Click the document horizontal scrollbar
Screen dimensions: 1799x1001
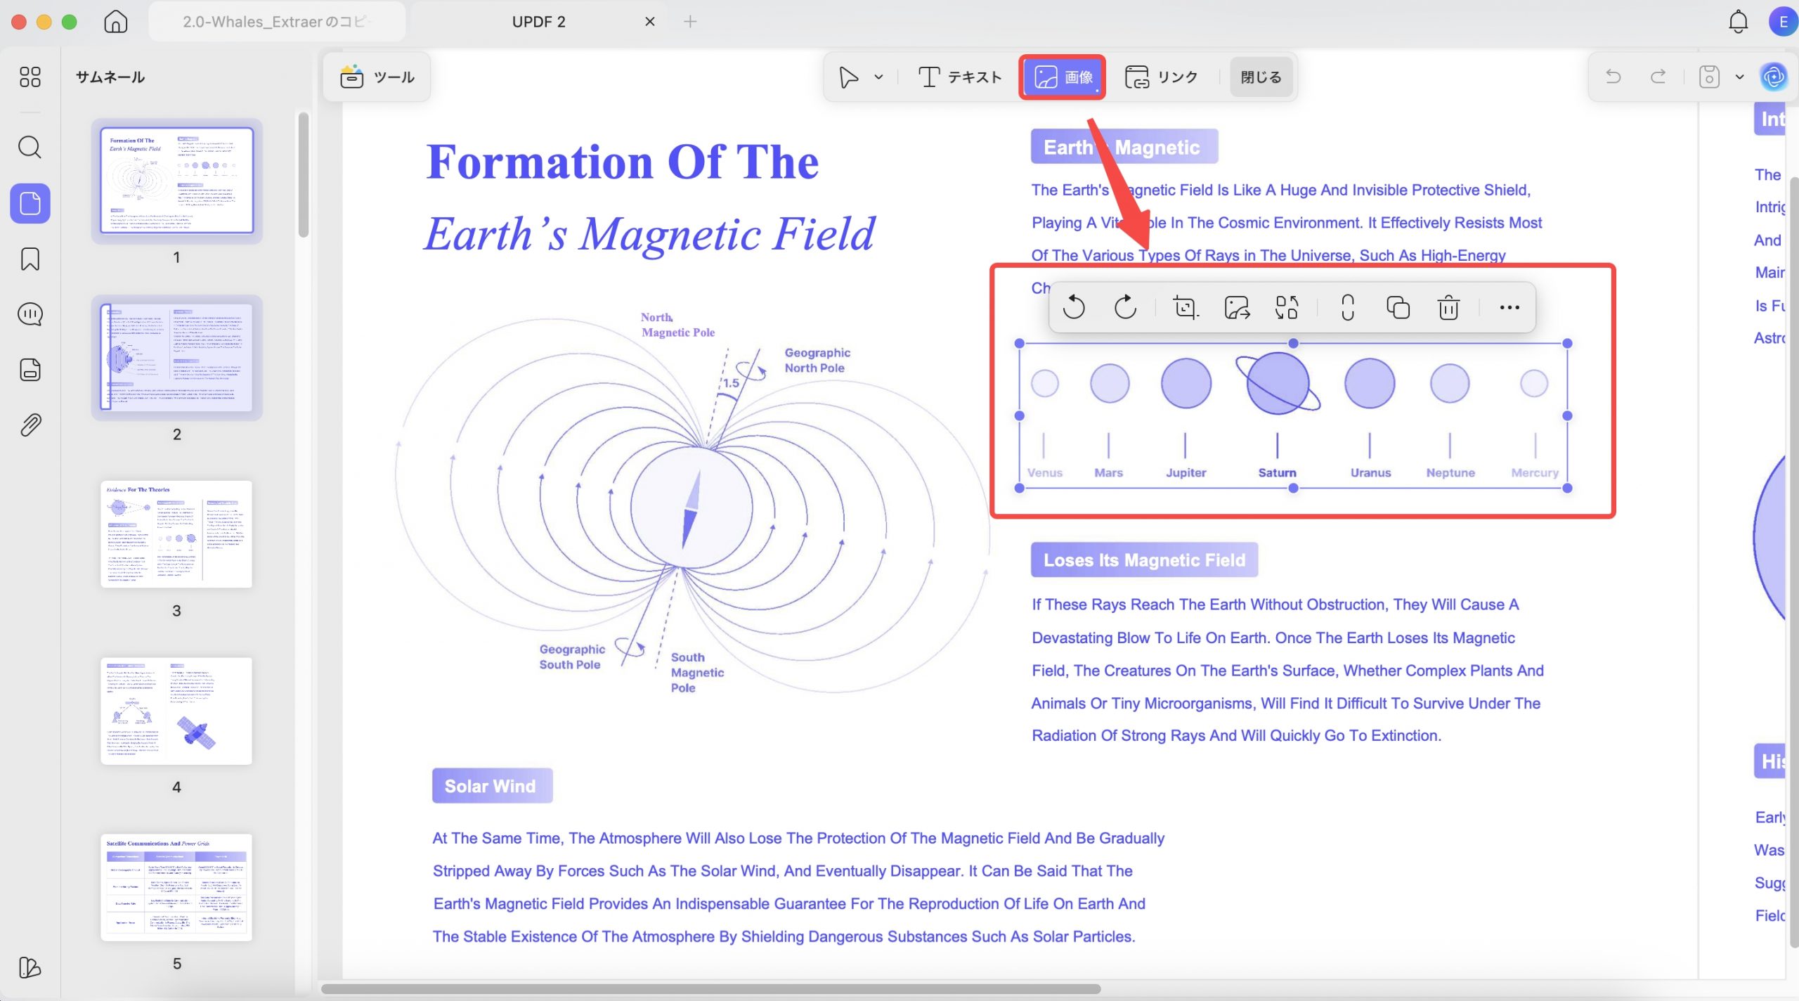coord(711,988)
